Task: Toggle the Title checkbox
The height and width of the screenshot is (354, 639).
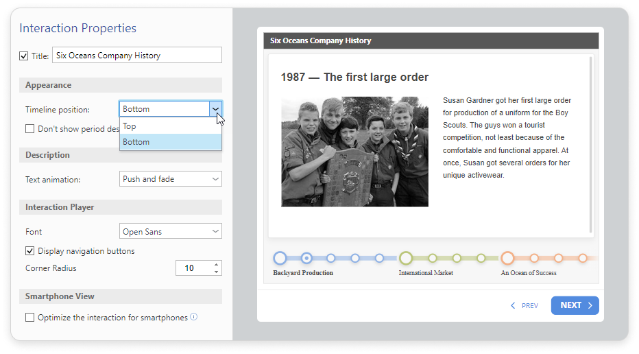Action: (x=24, y=56)
